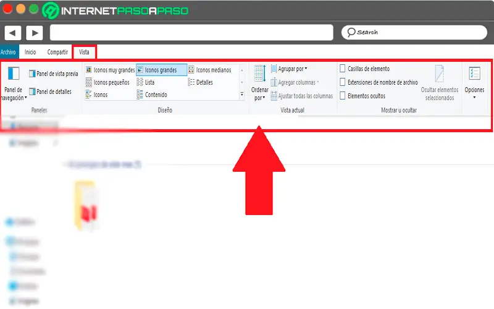Viewport: 494px width, 309px height.
Task: Select Iconos medianos layout
Action: [210, 70]
